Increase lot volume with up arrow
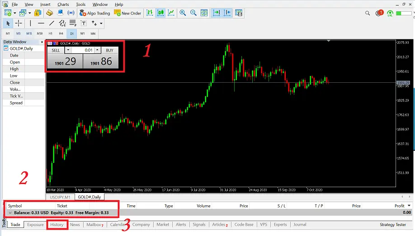415x236 pixels. pos(97,50)
